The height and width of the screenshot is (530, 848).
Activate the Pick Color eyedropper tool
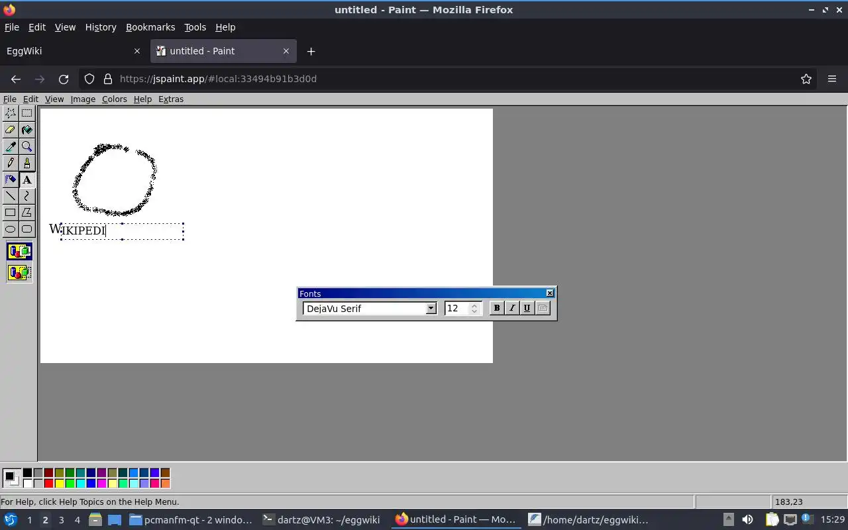pos(10,146)
